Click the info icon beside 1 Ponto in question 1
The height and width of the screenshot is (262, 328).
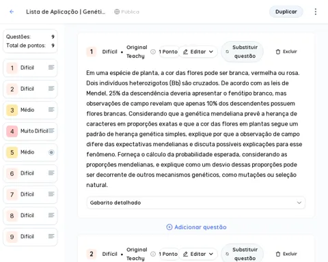(153, 52)
